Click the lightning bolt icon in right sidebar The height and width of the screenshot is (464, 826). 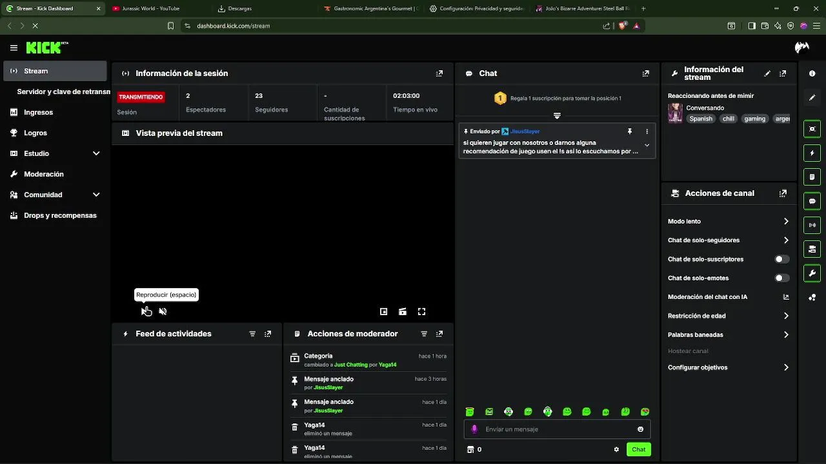812,153
